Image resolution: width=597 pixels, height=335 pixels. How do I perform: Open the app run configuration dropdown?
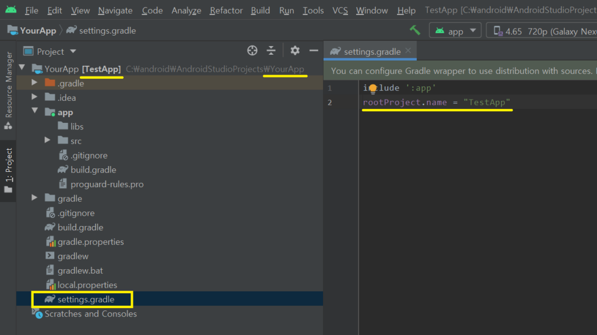point(455,31)
